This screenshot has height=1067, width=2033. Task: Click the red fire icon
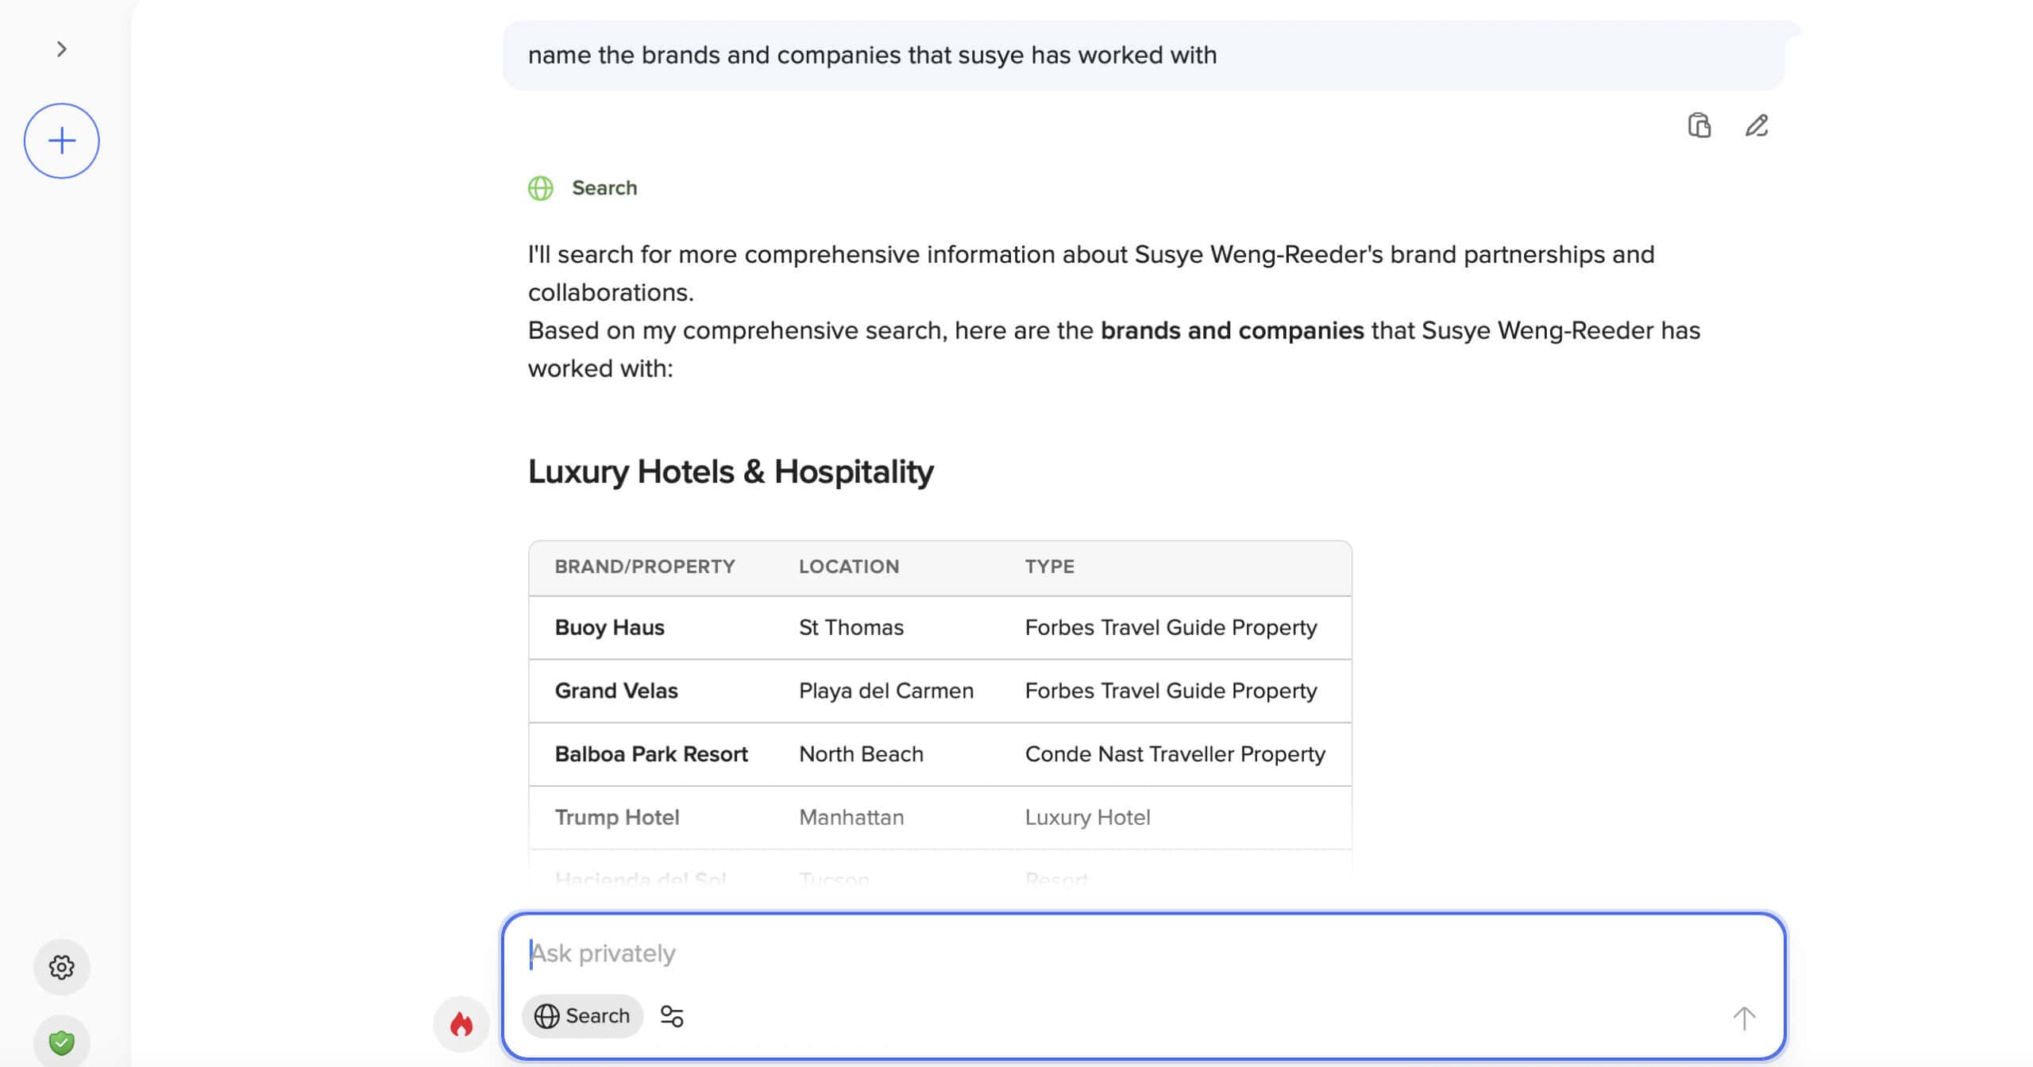click(461, 1024)
